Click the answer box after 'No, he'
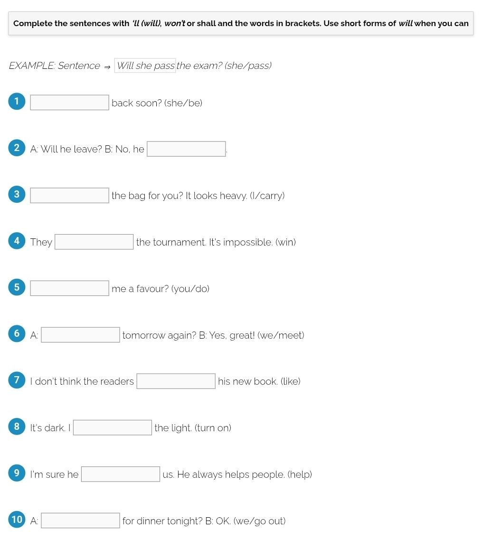The height and width of the screenshot is (540, 492). 186,149
